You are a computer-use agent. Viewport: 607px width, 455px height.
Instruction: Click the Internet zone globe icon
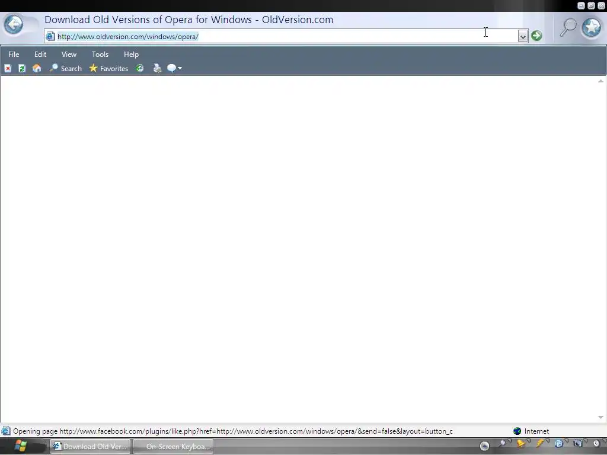517,431
